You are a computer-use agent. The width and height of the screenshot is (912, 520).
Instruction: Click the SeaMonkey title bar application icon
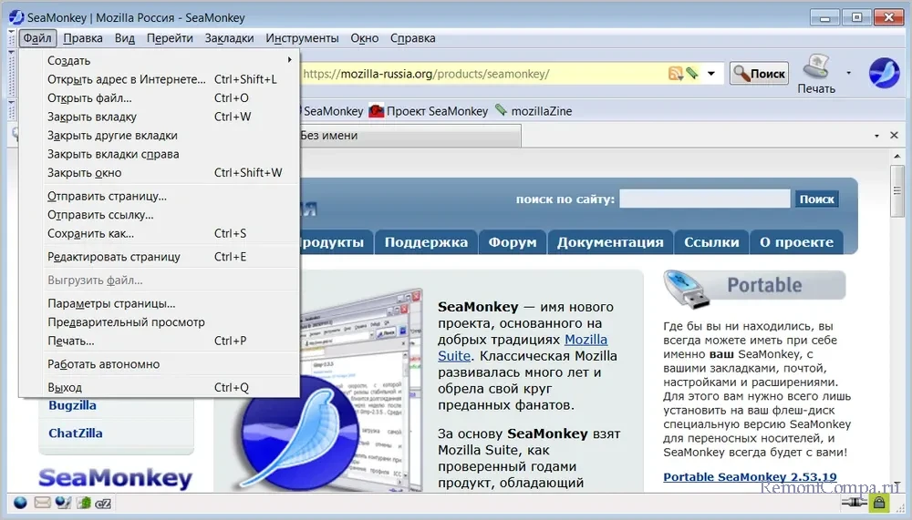tap(16, 17)
